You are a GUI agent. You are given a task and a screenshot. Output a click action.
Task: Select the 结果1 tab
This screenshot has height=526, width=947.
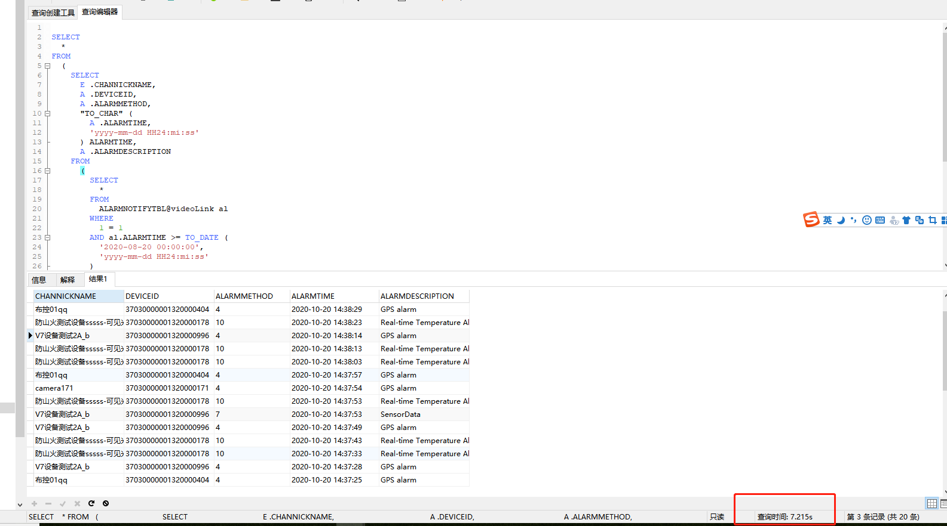(98, 279)
